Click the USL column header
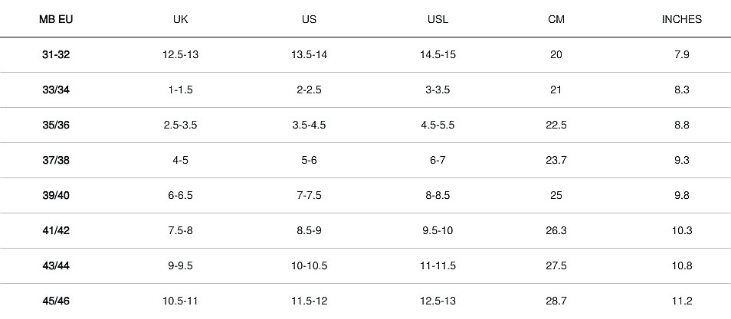 tap(438, 19)
